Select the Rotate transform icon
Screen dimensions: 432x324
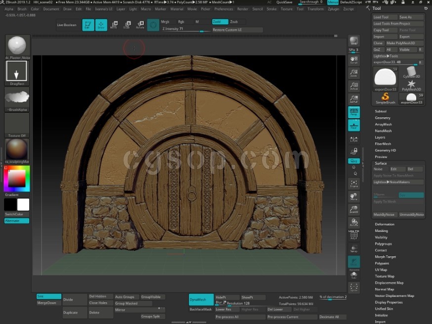pyautogui.click(x=140, y=25)
